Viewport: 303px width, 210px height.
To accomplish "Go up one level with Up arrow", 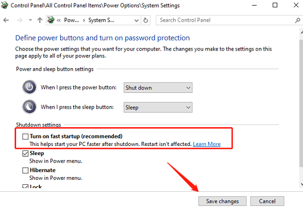I will (x=40, y=20).
